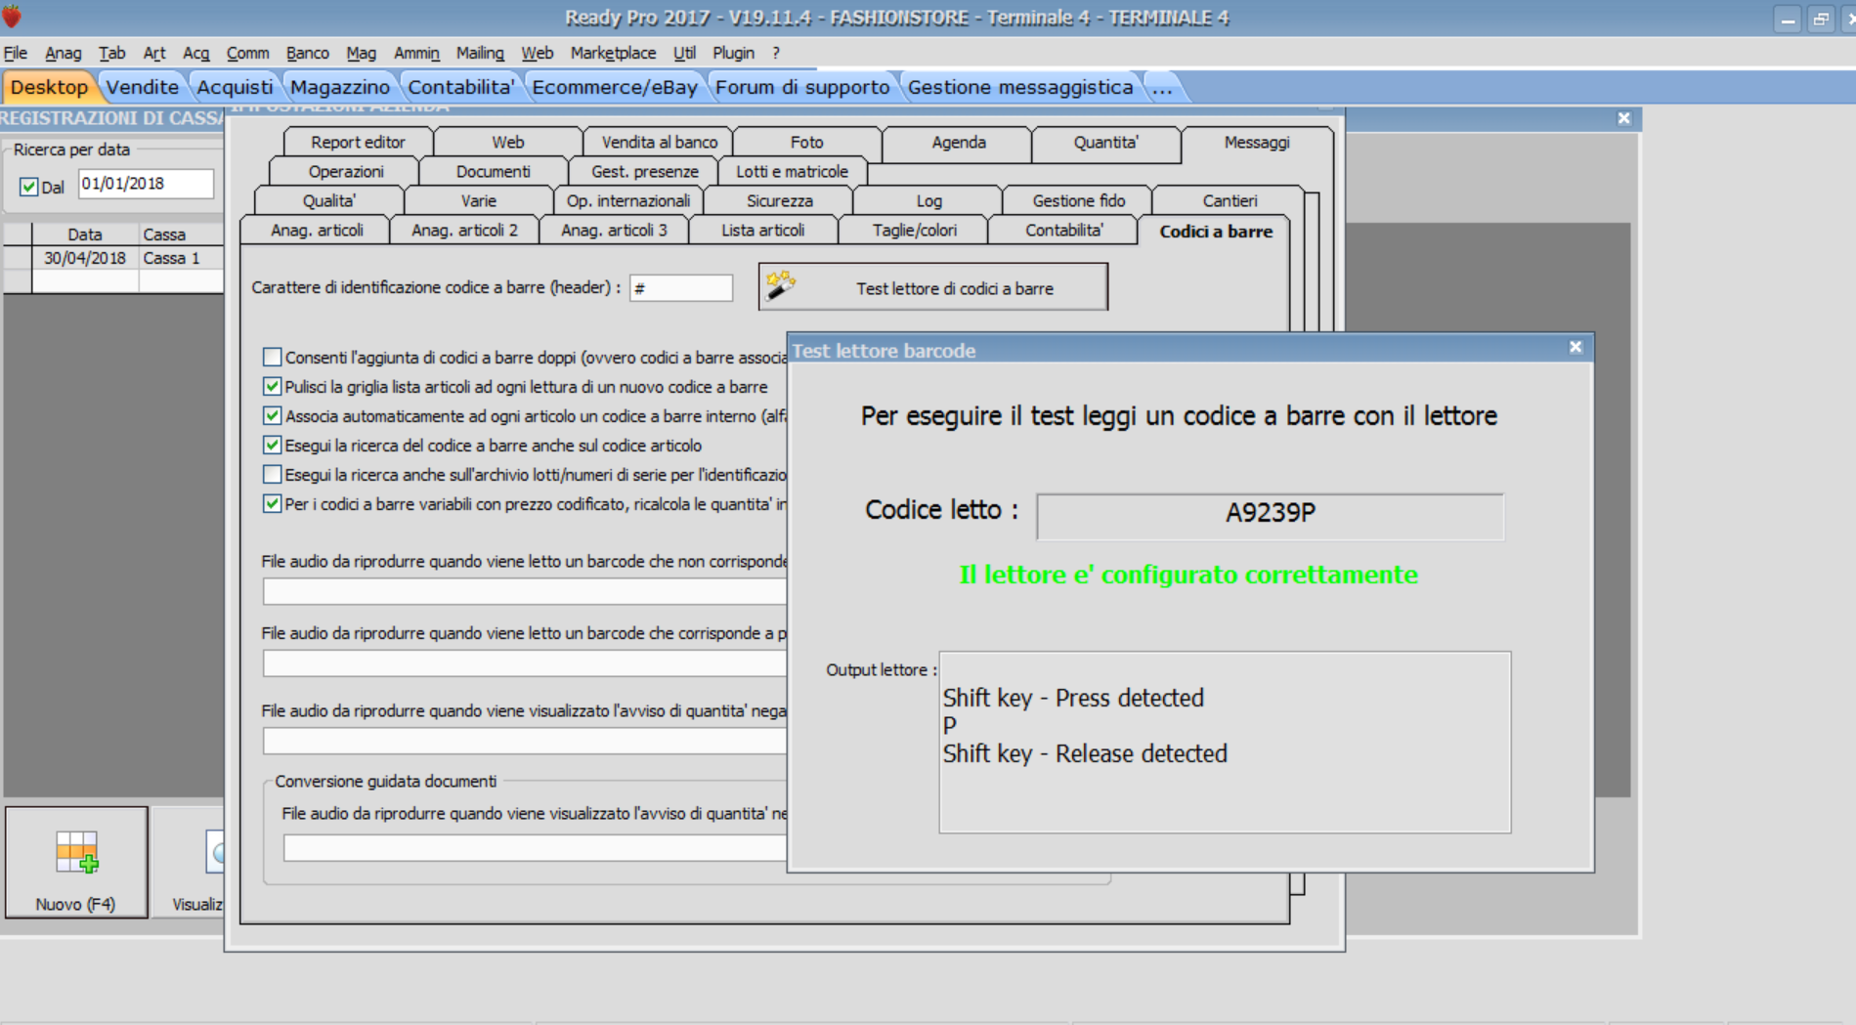Viewport: 1856px width, 1025px height.
Task: Enable Consenti l'aggiunta di codici a barre doppi
Action: 273,358
